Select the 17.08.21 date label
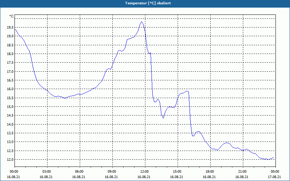 (x=274, y=177)
